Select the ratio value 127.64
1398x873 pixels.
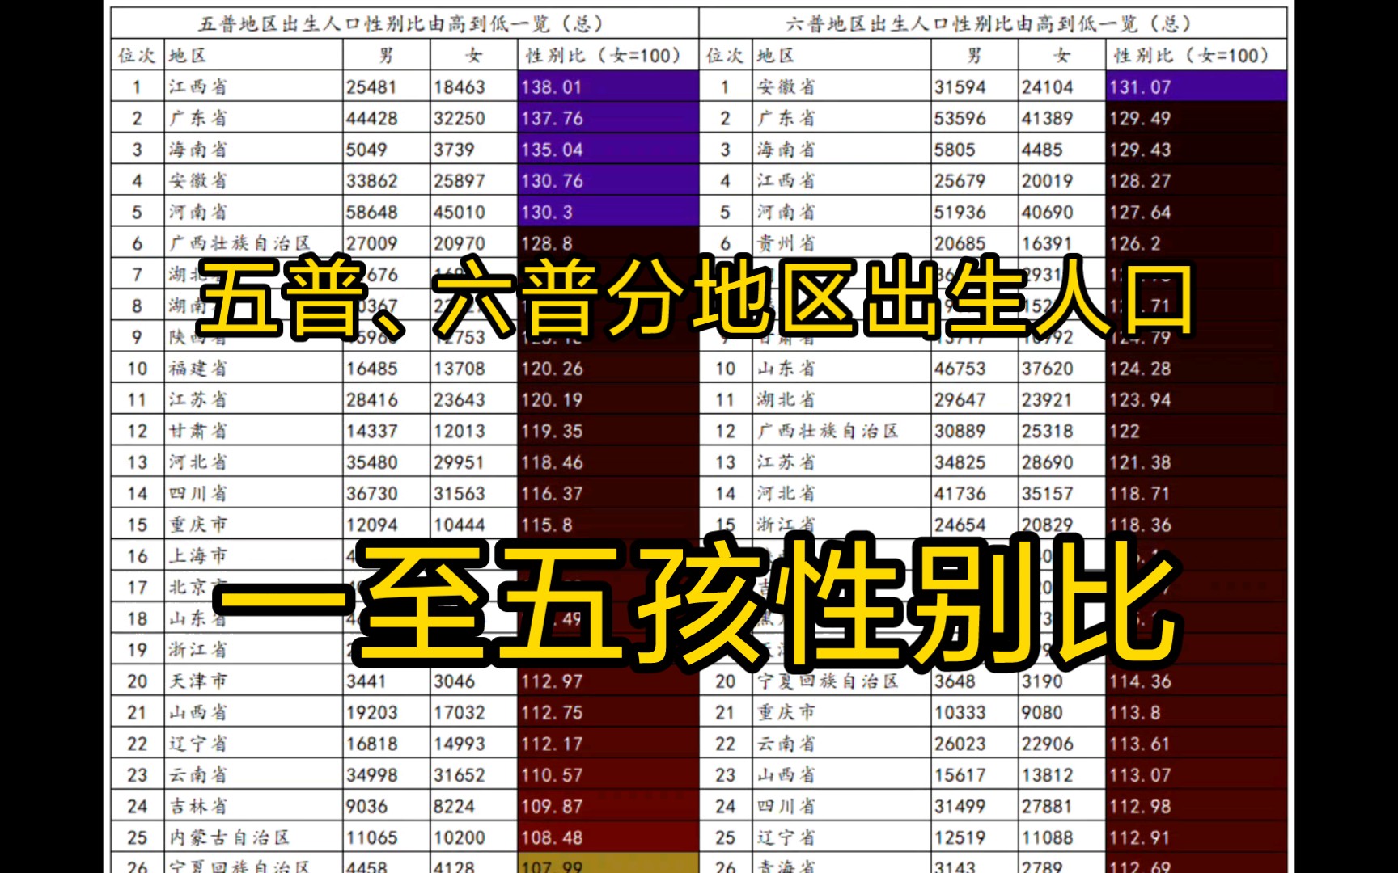pyautogui.click(x=1140, y=213)
